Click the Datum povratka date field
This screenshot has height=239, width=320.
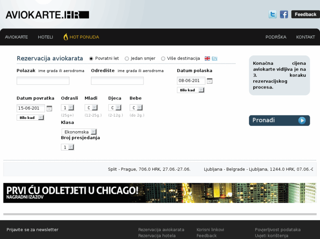(x=31, y=108)
